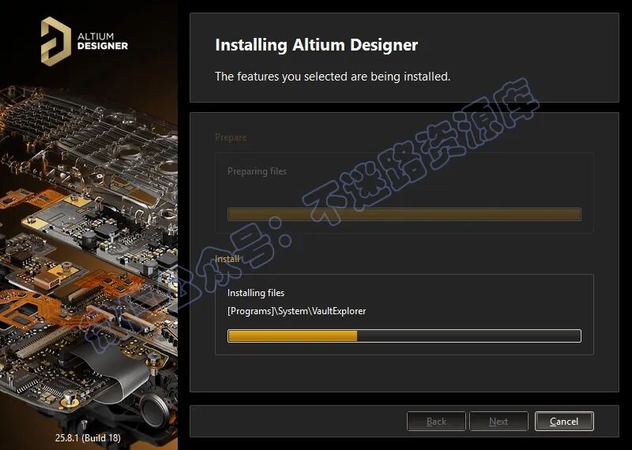Image resolution: width=632 pixels, height=450 pixels.
Task: Click the Install group box area
Action: pyautogui.click(x=404, y=314)
